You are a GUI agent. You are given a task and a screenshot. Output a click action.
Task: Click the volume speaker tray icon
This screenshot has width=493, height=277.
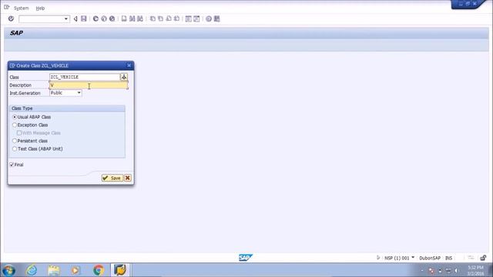pos(457,270)
